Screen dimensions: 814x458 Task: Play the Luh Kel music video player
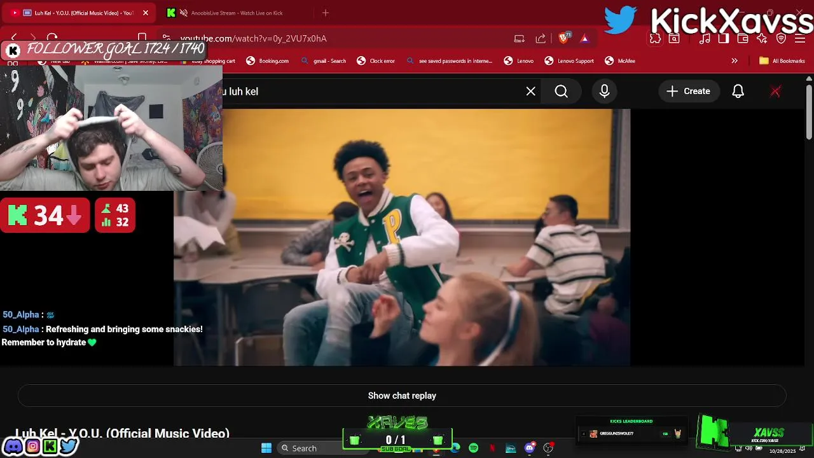pos(402,237)
